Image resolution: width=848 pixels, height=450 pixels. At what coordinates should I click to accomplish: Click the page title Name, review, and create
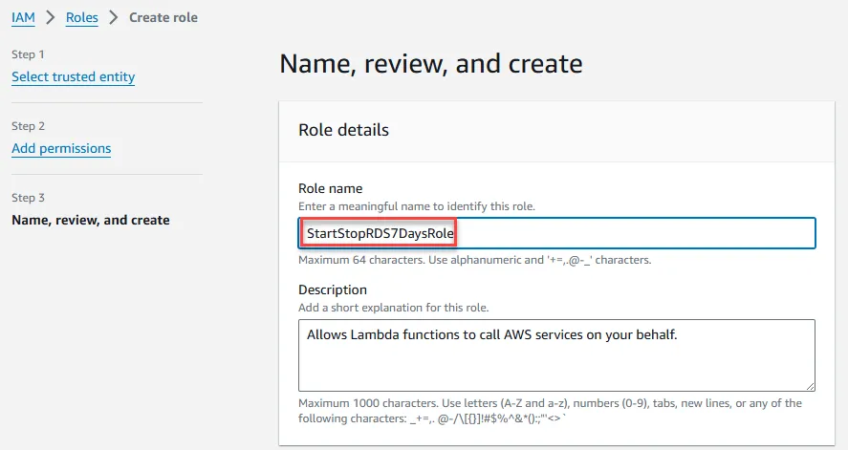point(431,64)
